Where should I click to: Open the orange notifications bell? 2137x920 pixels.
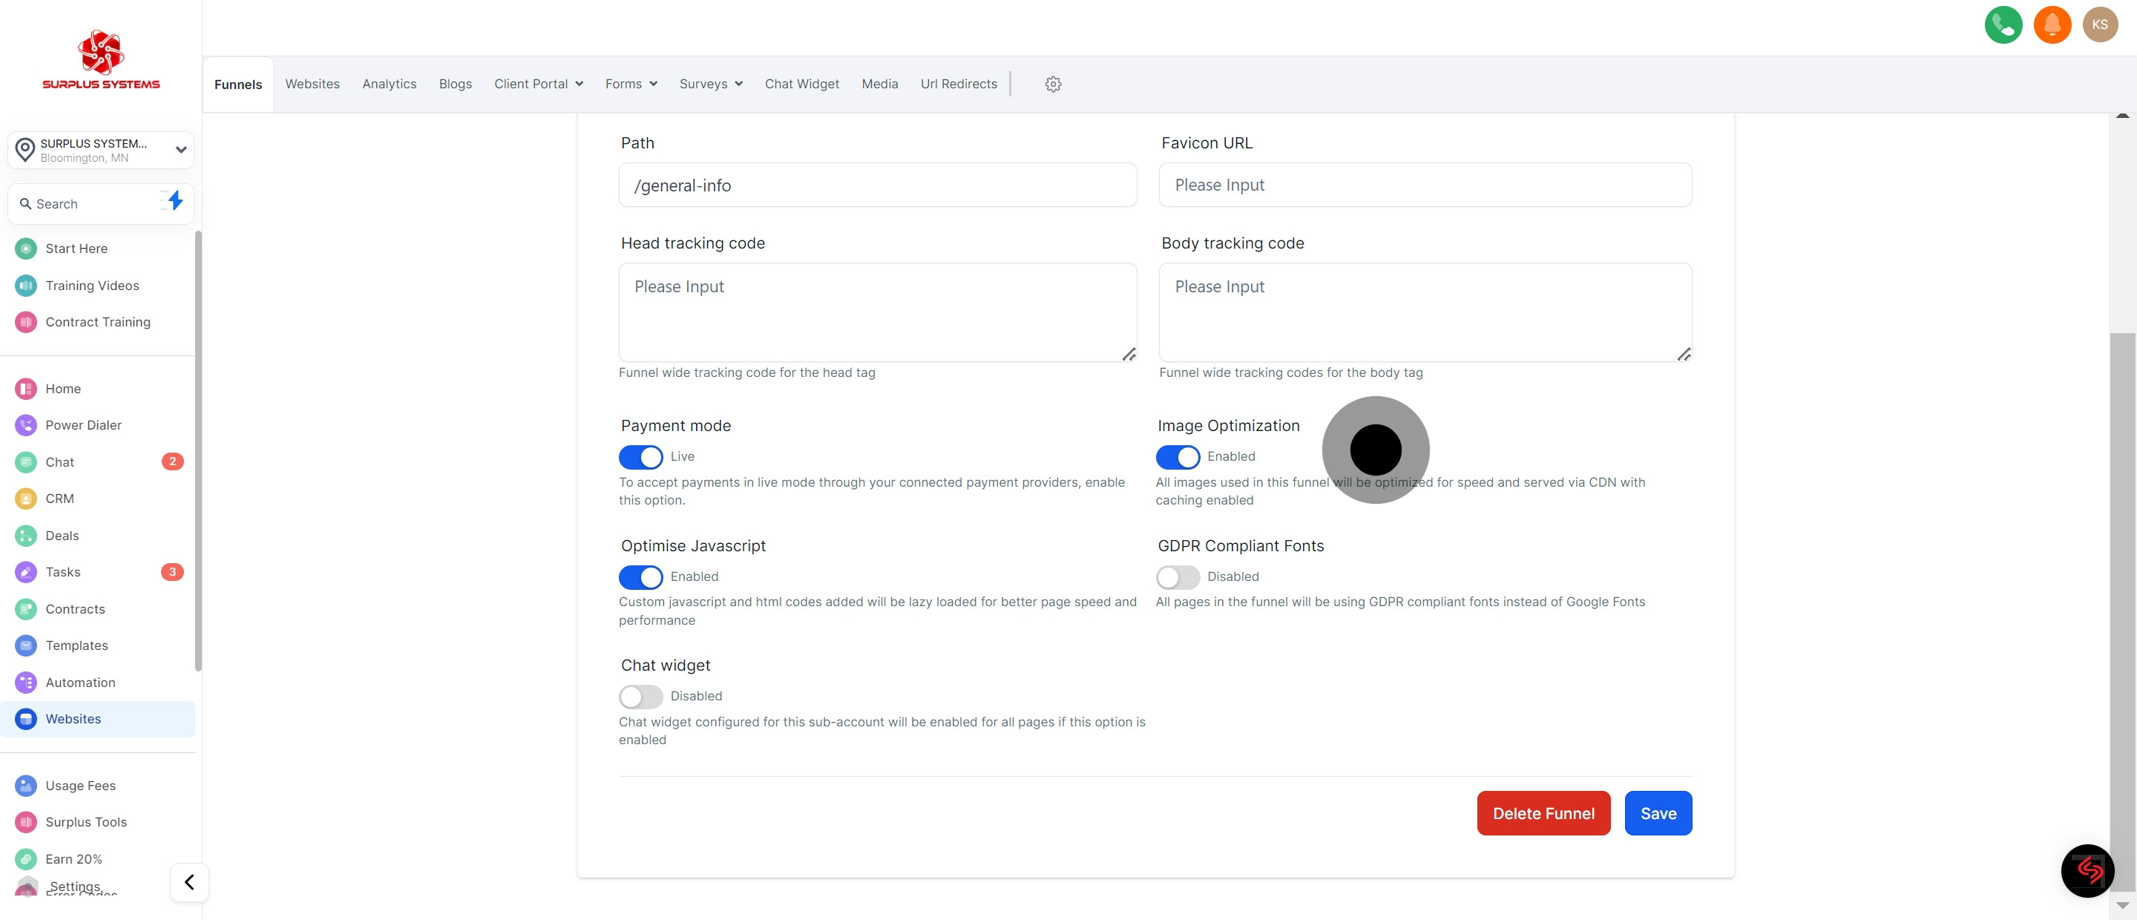(2052, 25)
